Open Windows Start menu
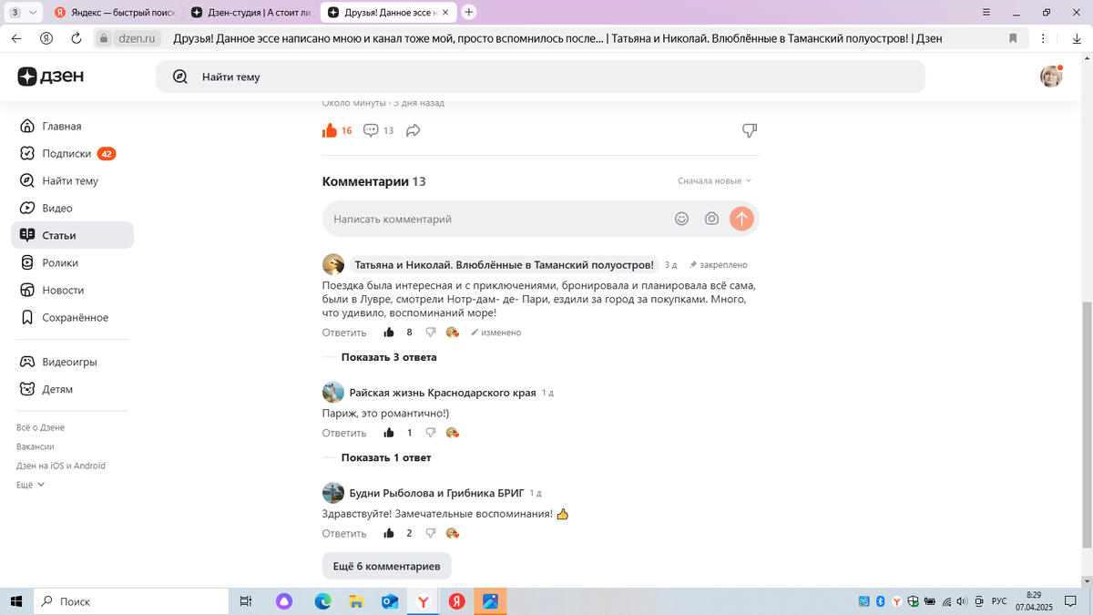This screenshot has height=615, width=1093. (16, 601)
